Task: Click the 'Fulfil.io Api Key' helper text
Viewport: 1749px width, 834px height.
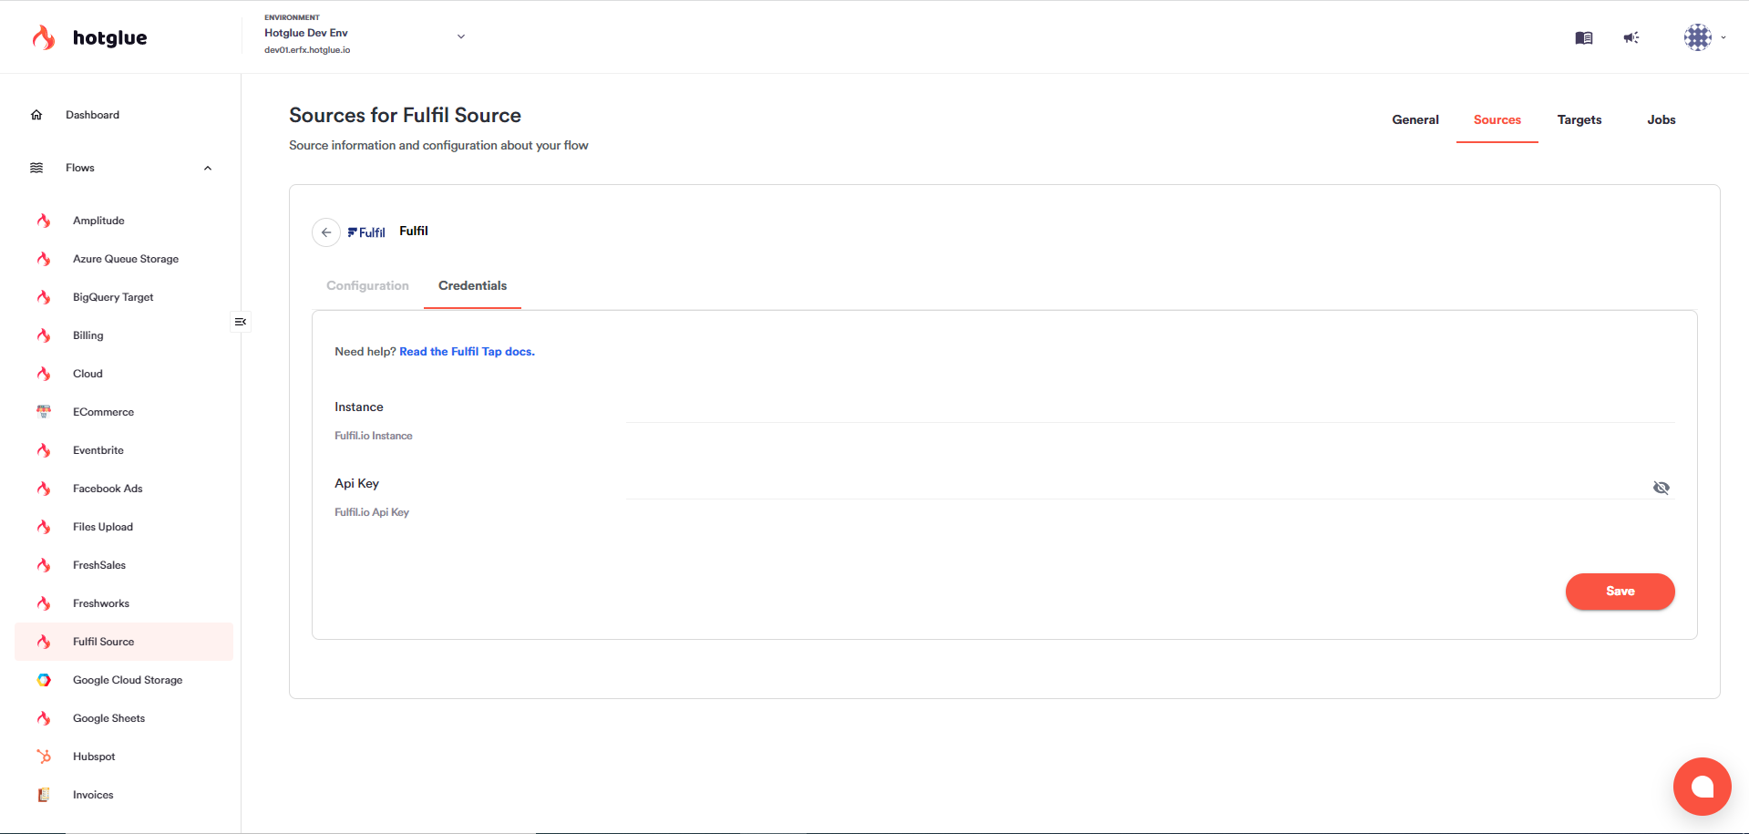Action: [372, 512]
